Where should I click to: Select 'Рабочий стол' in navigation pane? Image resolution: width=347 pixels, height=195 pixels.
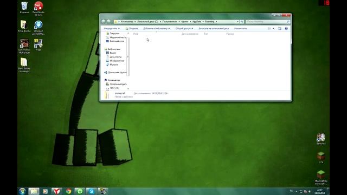(115, 41)
